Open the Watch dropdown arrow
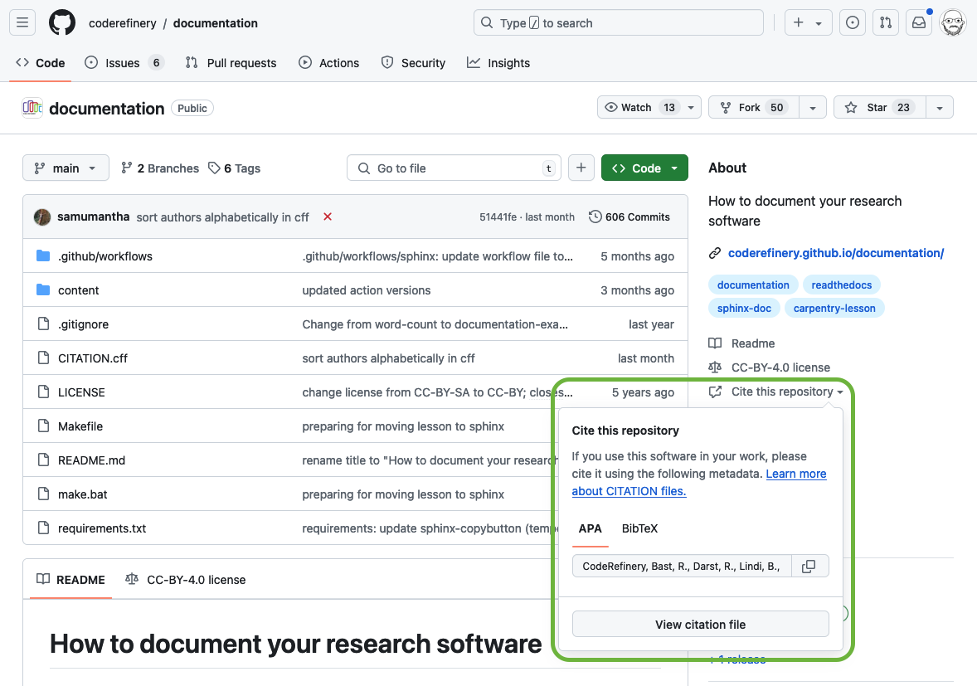The image size is (977, 686). 689,107
